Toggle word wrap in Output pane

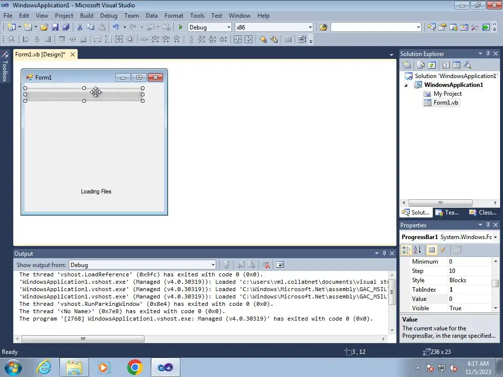pyautogui.click(x=279, y=265)
